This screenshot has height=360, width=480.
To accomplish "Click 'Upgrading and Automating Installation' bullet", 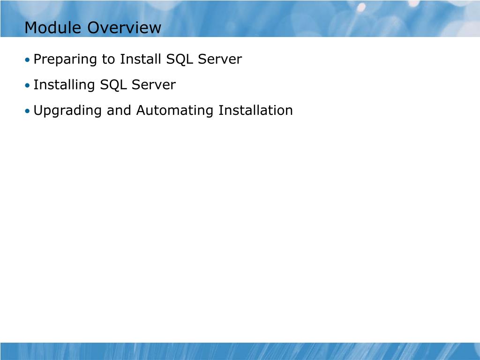I will [163, 111].
